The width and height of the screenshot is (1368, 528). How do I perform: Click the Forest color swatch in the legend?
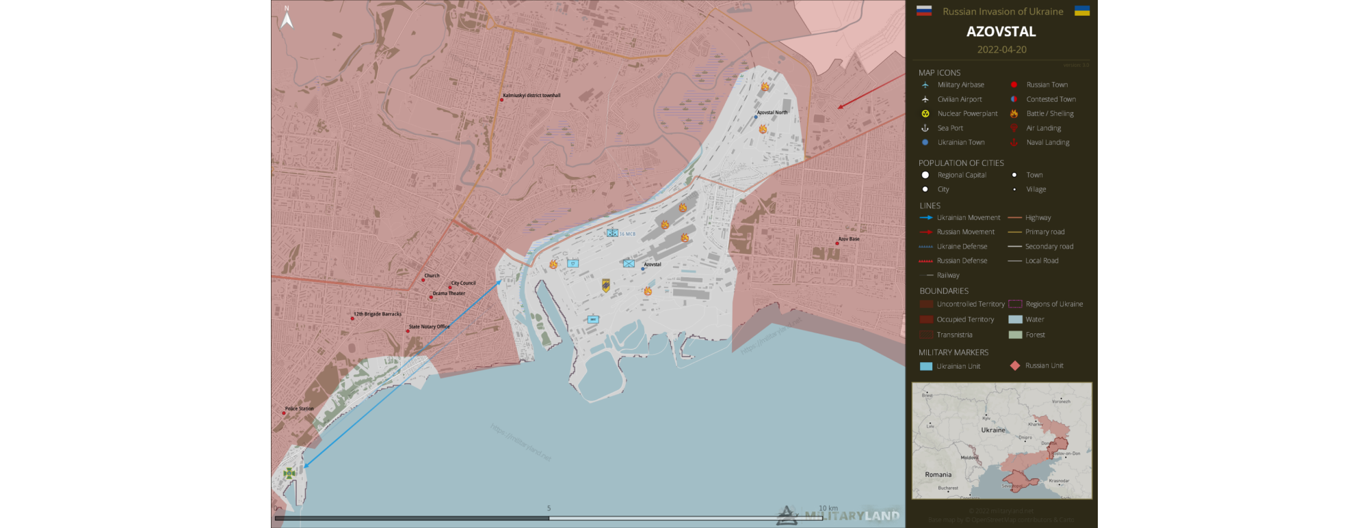pos(1015,335)
